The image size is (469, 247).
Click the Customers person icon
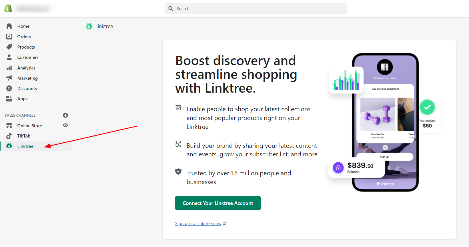pos(9,57)
